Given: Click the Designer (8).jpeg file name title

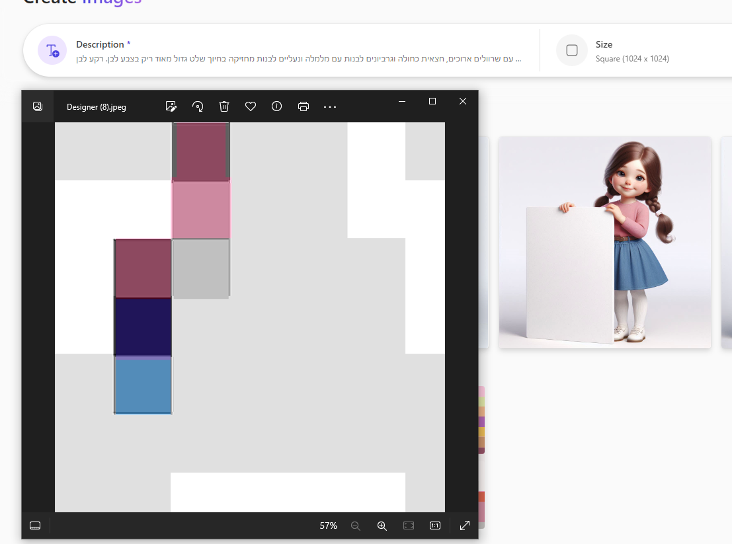Looking at the screenshot, I should pos(97,107).
